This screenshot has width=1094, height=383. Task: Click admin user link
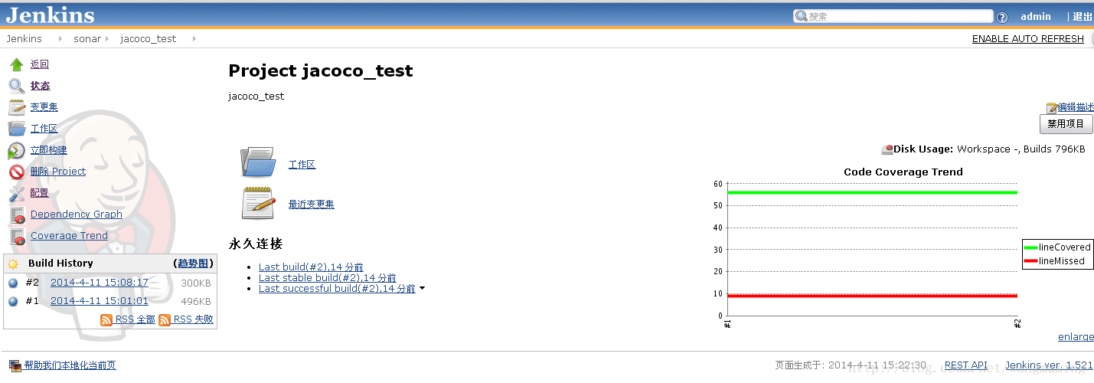1036,17
